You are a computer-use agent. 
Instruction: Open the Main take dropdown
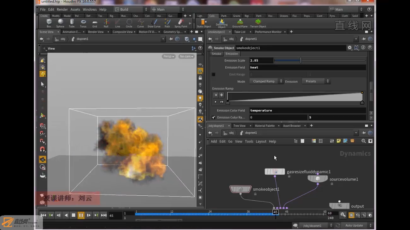167,9
